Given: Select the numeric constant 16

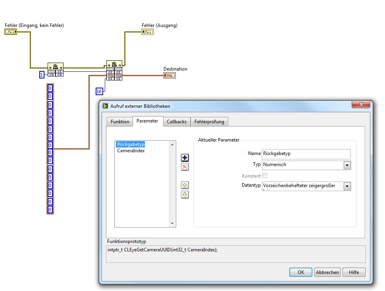Looking at the screenshot, I should coord(99,92).
